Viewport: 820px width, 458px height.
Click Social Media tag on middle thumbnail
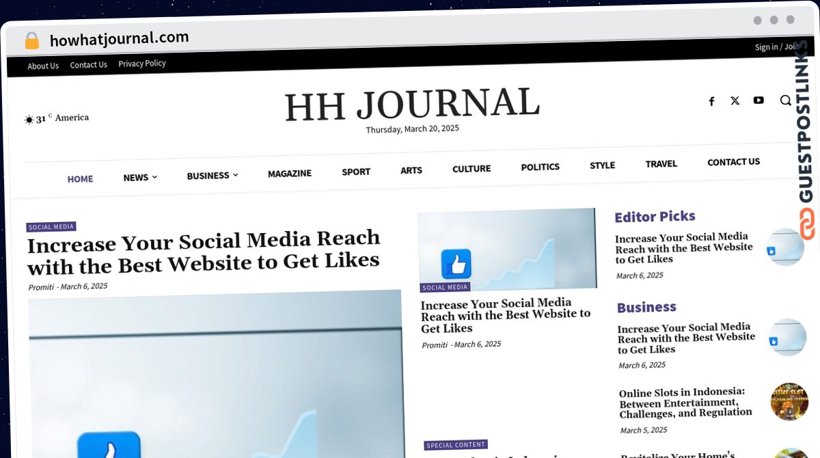(445, 288)
